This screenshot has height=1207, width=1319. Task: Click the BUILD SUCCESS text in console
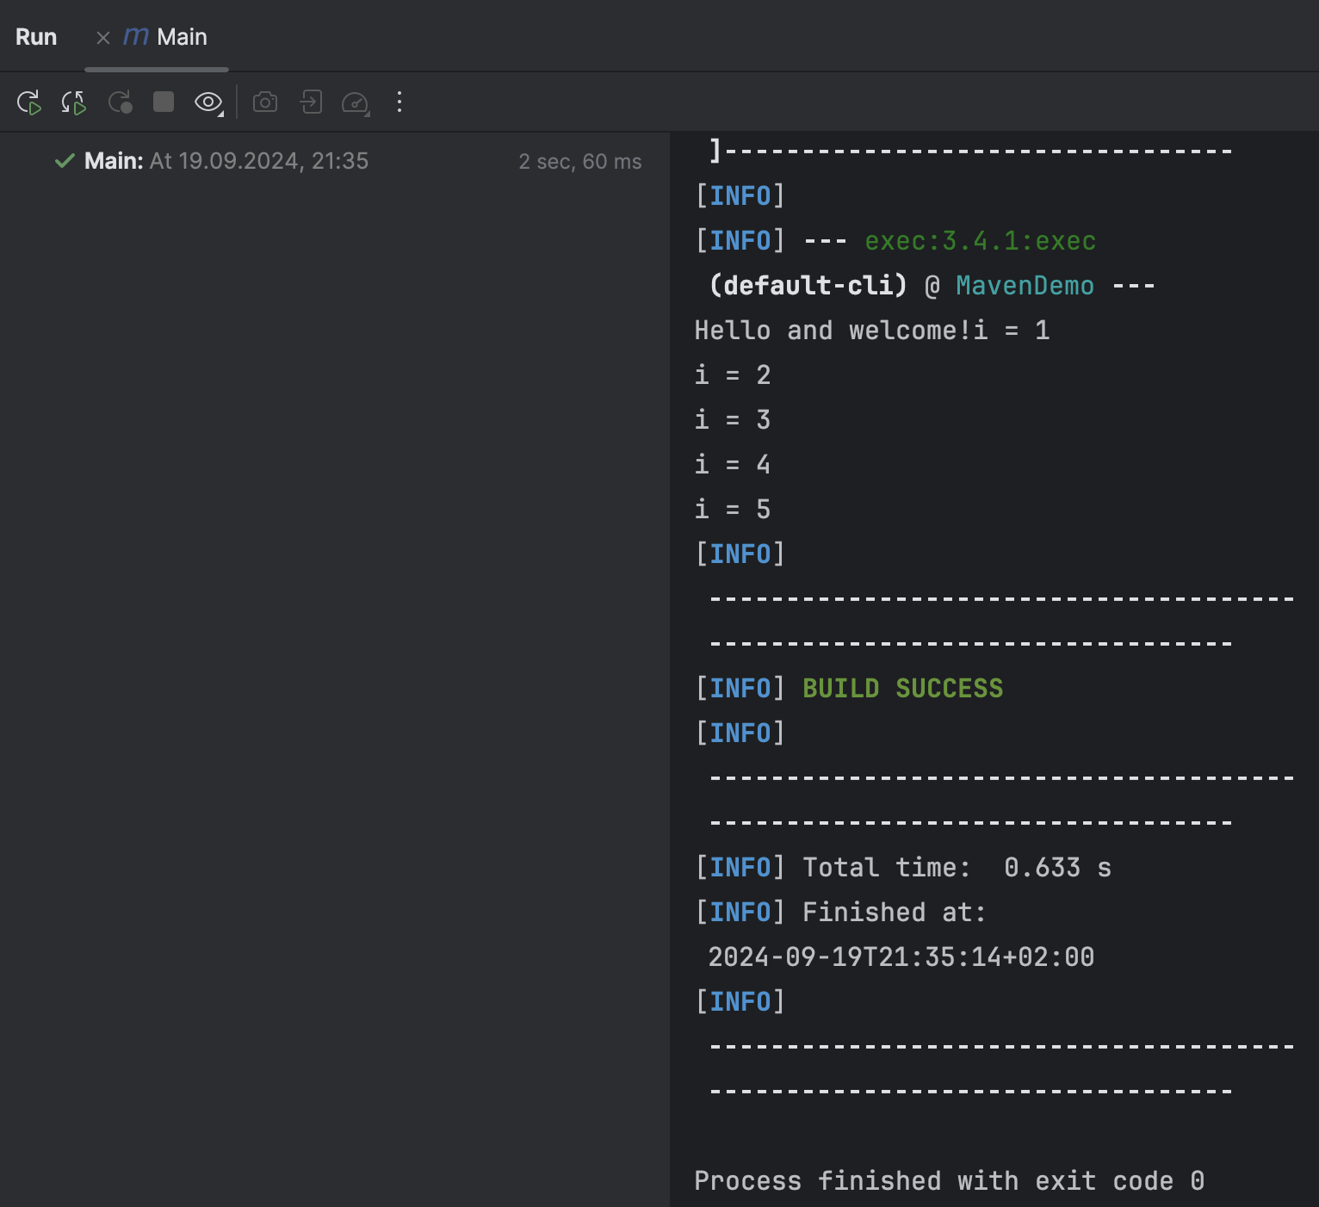coord(902,688)
